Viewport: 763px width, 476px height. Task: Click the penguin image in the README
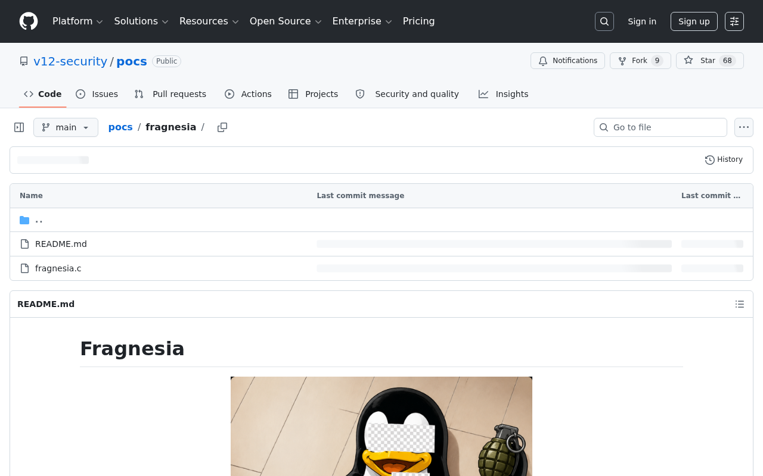[x=381, y=426]
